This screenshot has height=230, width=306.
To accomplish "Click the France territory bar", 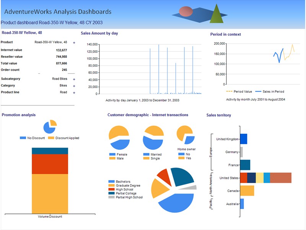I will 245,165.
